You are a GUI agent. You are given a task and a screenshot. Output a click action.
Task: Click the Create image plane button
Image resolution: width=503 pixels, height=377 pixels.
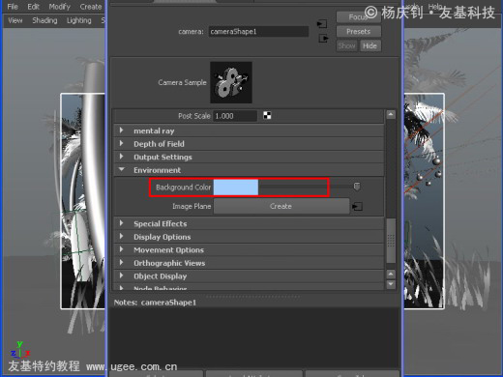[x=281, y=206]
